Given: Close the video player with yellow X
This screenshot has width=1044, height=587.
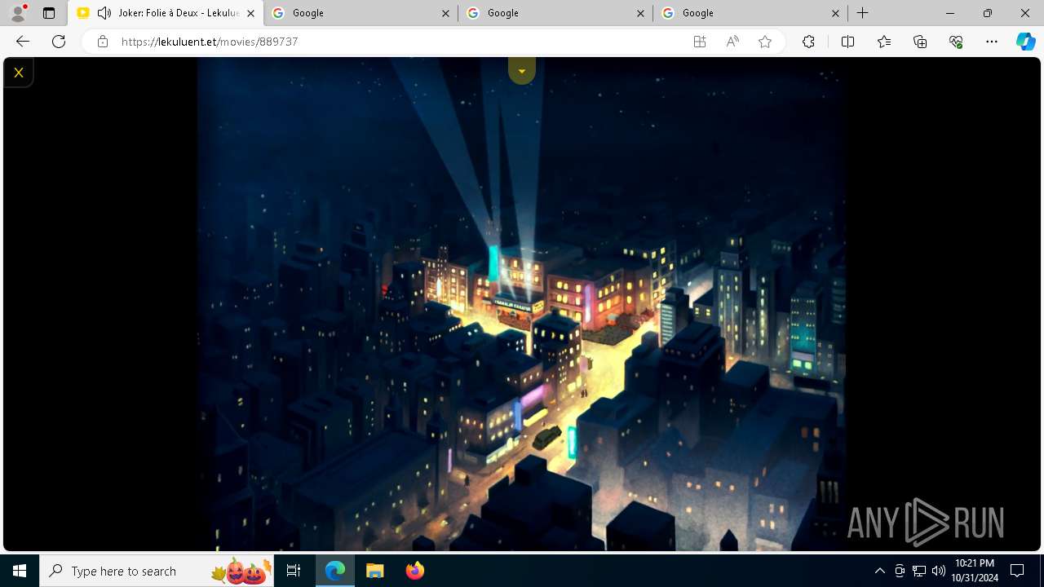Looking at the screenshot, I should pyautogui.click(x=18, y=73).
